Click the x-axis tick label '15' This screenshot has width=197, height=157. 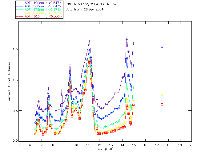click(134, 145)
